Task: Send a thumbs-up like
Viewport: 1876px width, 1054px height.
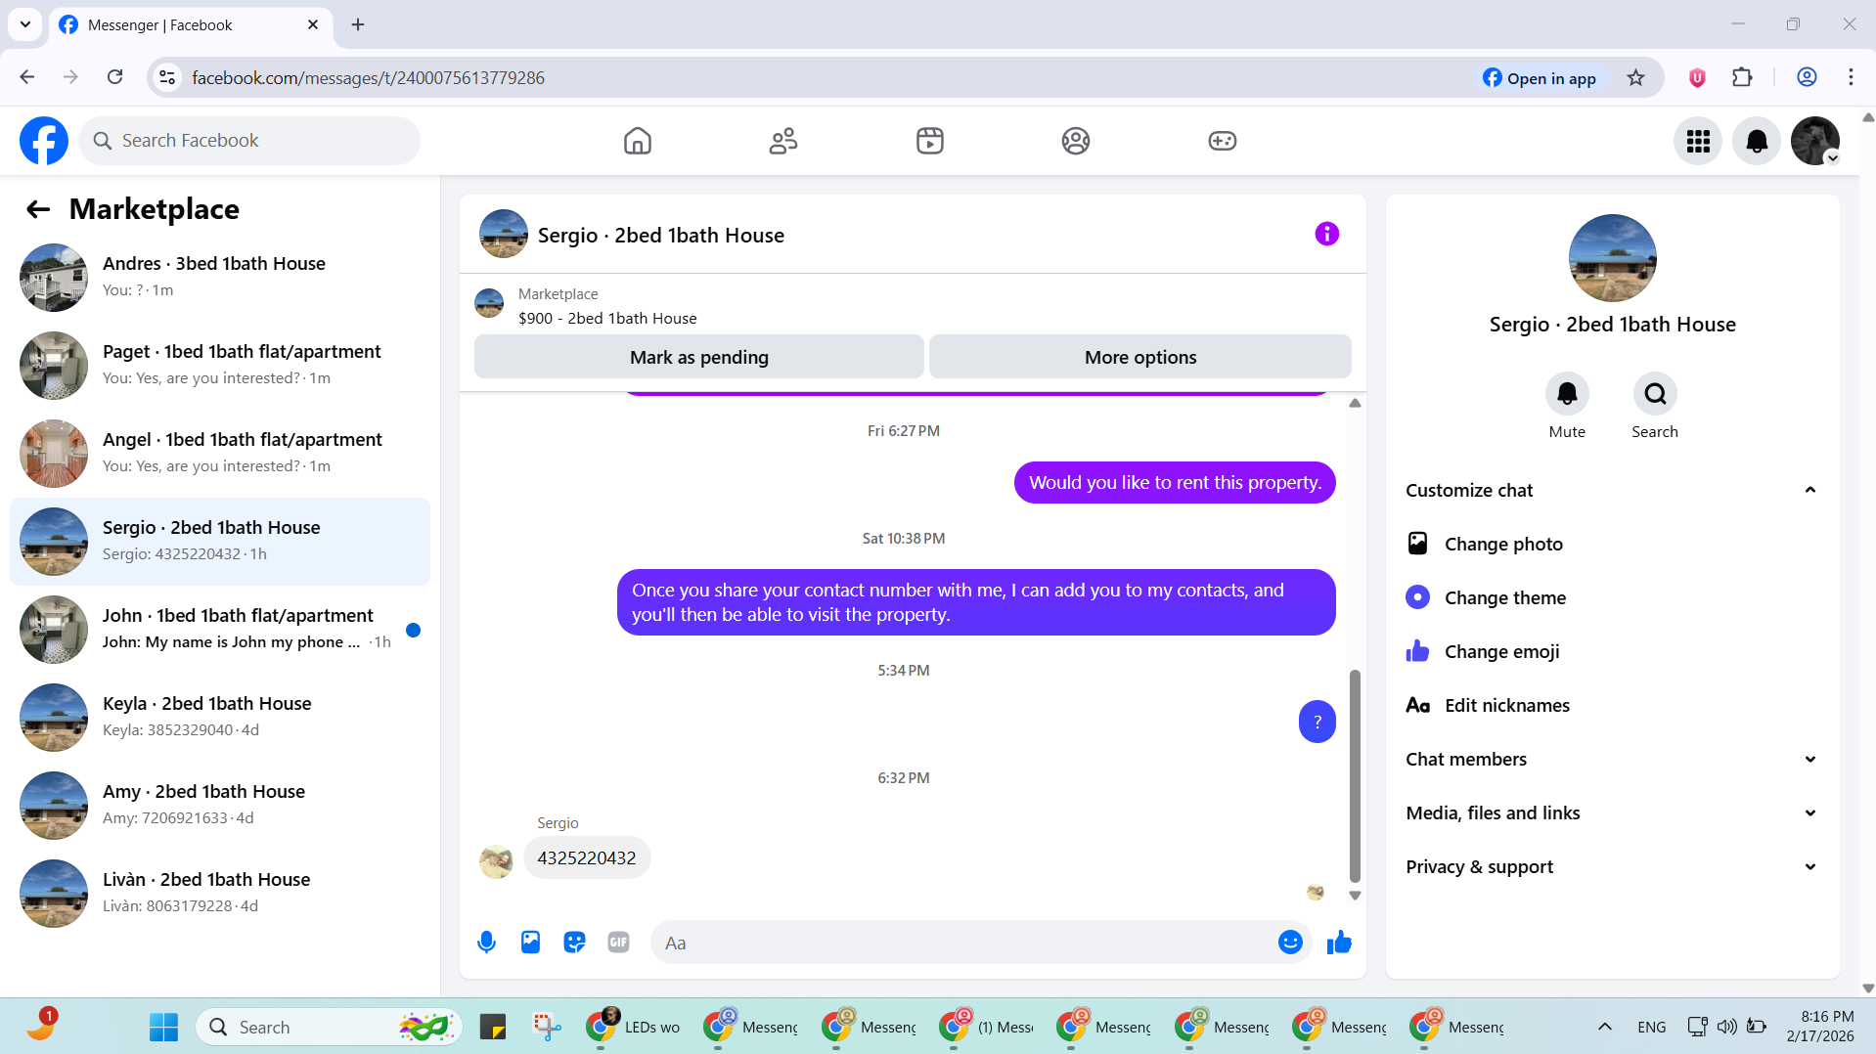Action: pos(1339,942)
